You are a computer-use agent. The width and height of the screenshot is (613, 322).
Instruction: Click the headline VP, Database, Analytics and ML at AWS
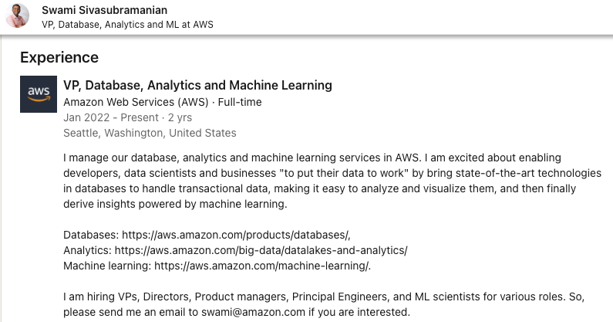click(127, 24)
